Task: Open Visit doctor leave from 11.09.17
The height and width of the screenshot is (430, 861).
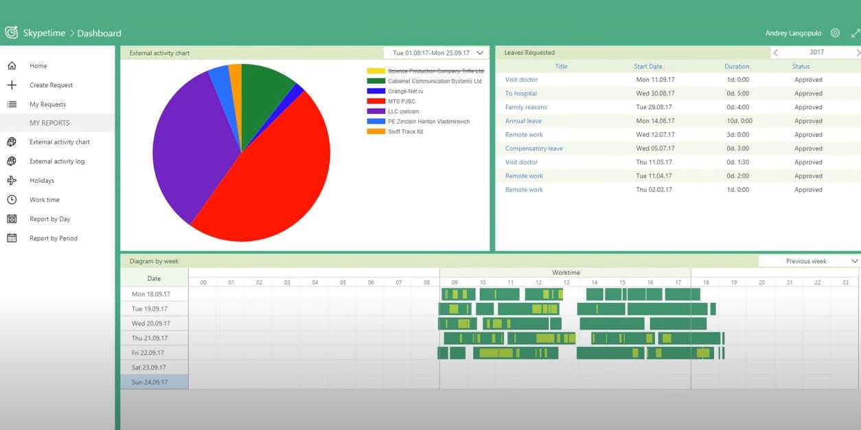Action: pos(521,80)
